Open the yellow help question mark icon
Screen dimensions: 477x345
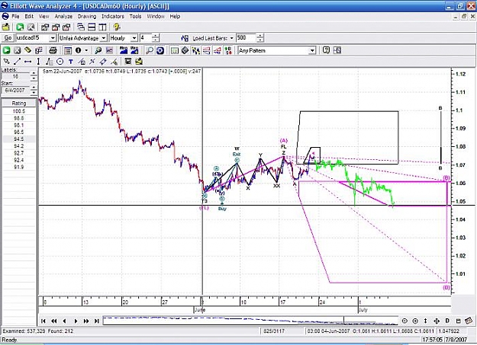point(117,27)
